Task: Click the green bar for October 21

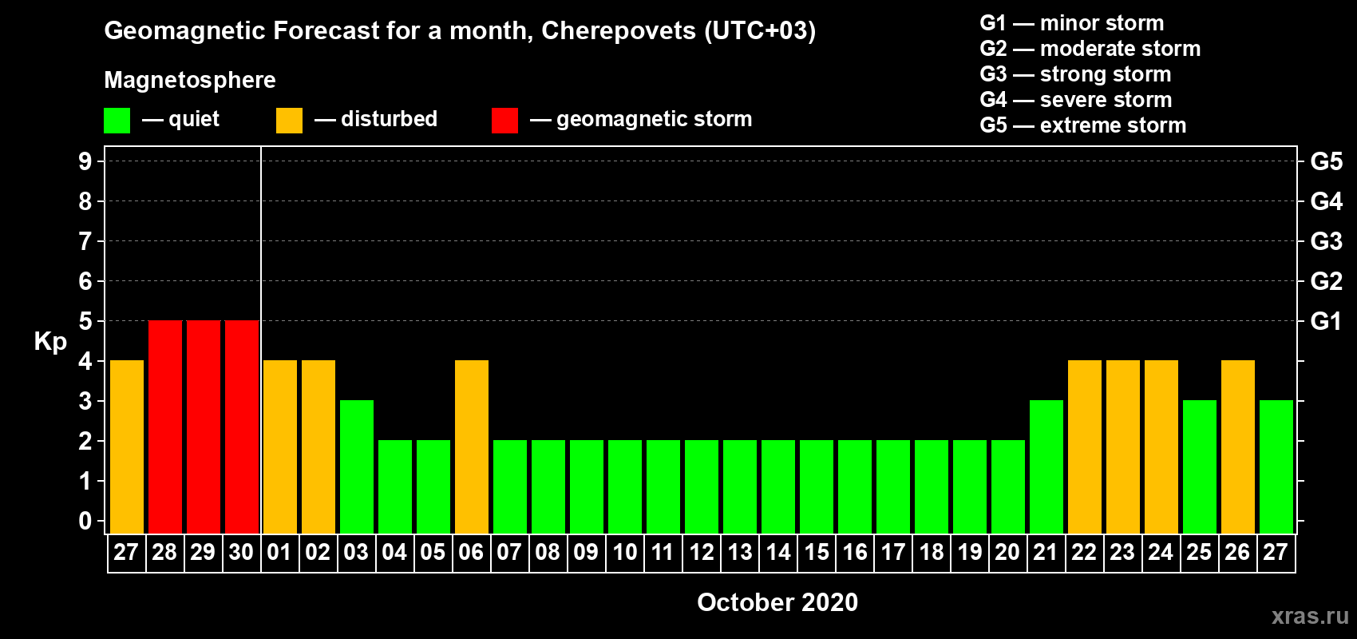Action: click(x=1046, y=466)
